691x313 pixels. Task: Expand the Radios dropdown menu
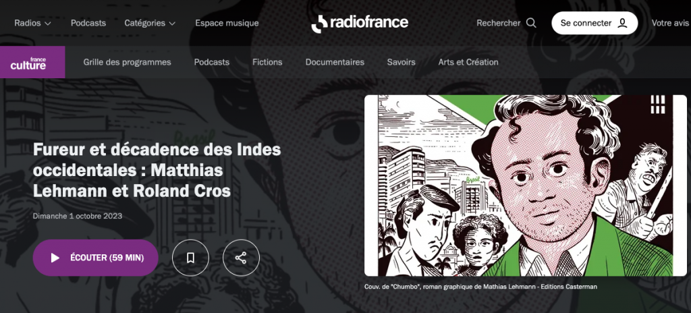(32, 23)
